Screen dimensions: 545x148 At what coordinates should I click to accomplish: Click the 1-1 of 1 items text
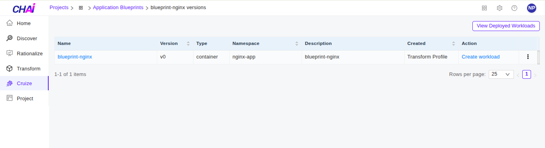pos(70,74)
